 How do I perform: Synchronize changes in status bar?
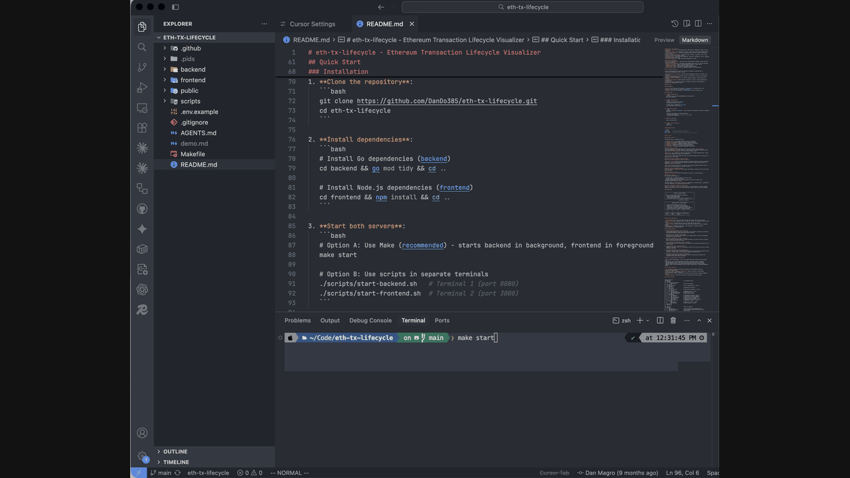pyautogui.click(x=177, y=473)
